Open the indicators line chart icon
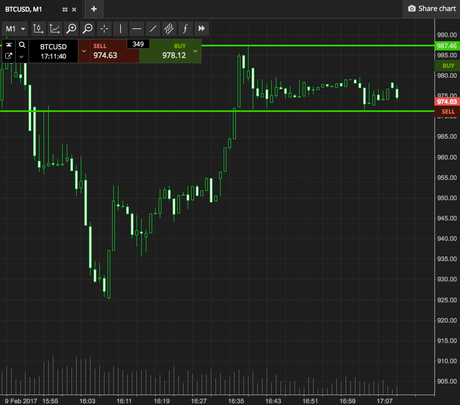 tap(55, 28)
